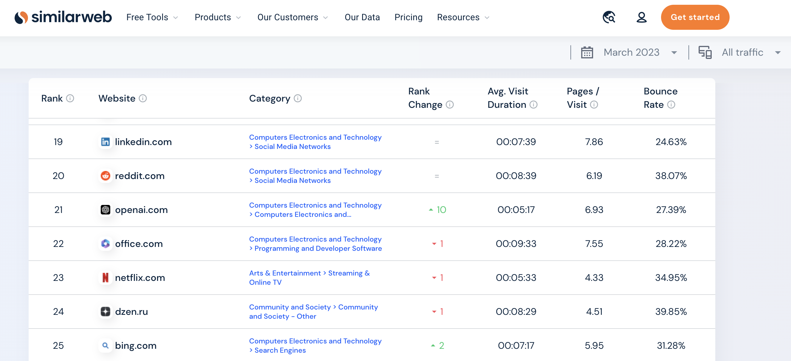Open Programming and Developer Software category link
Screen dimensions: 791x361
point(318,248)
